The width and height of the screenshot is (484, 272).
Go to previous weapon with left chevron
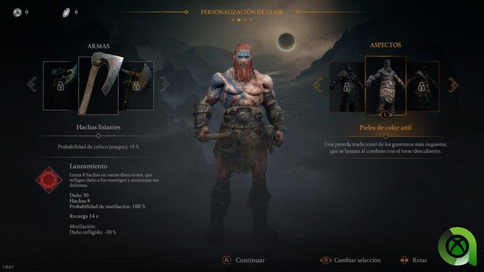[x=32, y=84]
